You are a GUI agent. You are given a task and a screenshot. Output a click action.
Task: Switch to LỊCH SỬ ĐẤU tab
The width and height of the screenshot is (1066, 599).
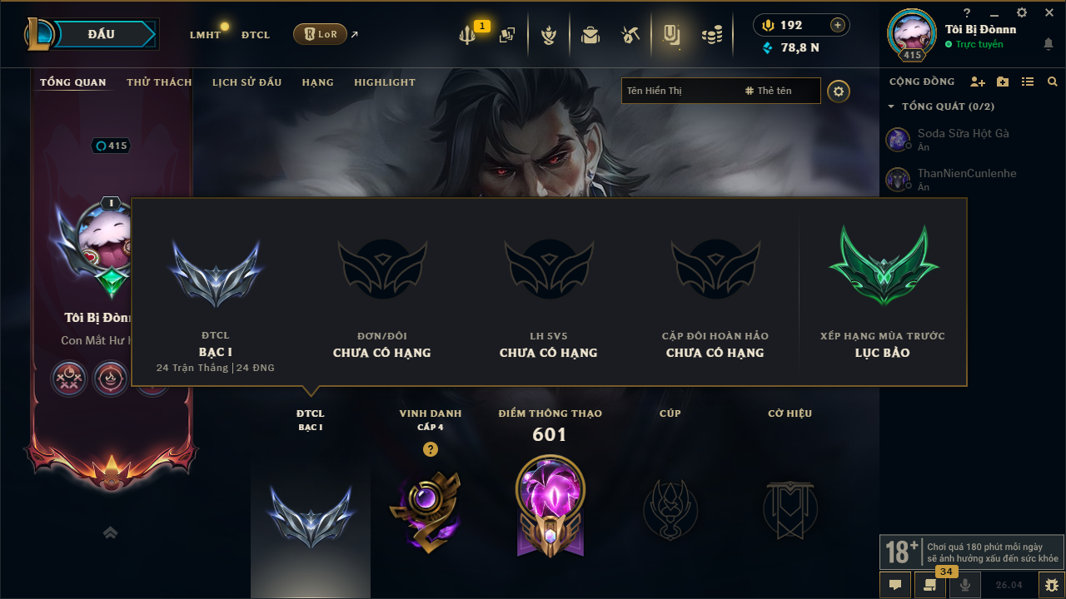(247, 82)
